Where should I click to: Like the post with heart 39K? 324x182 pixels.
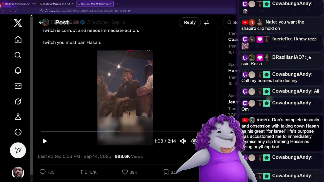click(129, 172)
